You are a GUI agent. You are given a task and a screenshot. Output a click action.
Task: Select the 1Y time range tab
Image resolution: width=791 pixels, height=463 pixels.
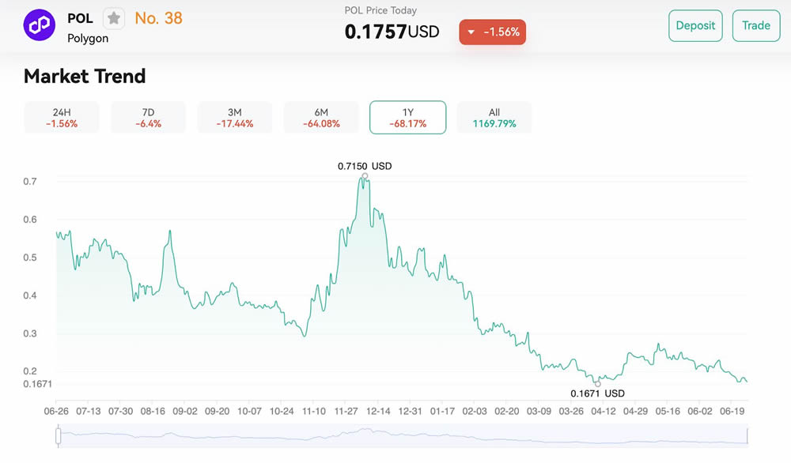[407, 118]
